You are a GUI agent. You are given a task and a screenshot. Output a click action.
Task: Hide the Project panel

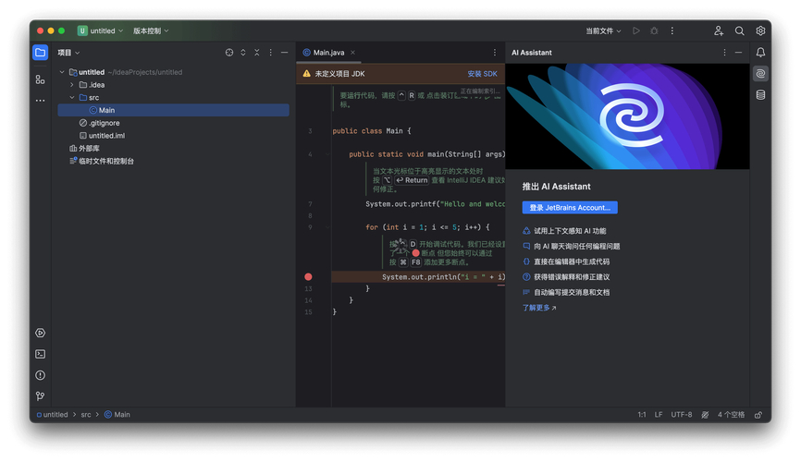[x=285, y=53]
